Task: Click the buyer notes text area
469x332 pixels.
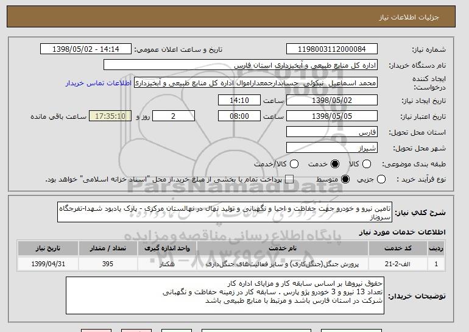Action: [225, 295]
